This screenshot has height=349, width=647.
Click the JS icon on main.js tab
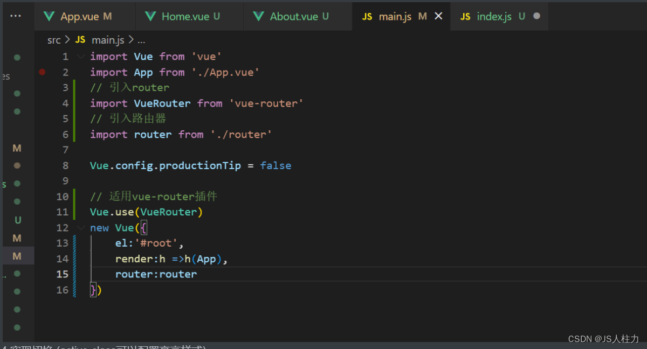click(x=367, y=17)
